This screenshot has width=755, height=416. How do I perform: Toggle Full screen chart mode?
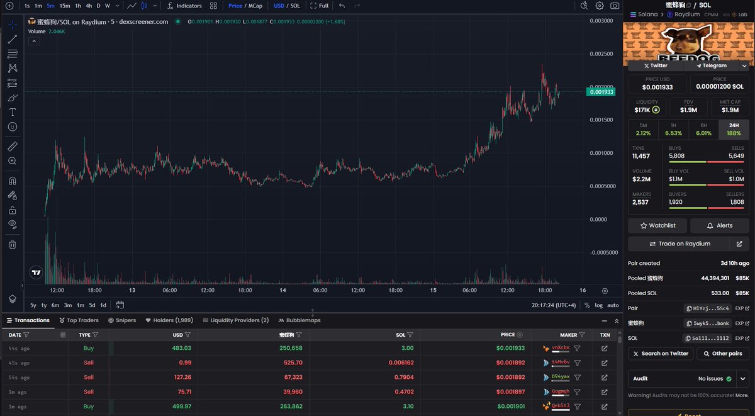[320, 6]
